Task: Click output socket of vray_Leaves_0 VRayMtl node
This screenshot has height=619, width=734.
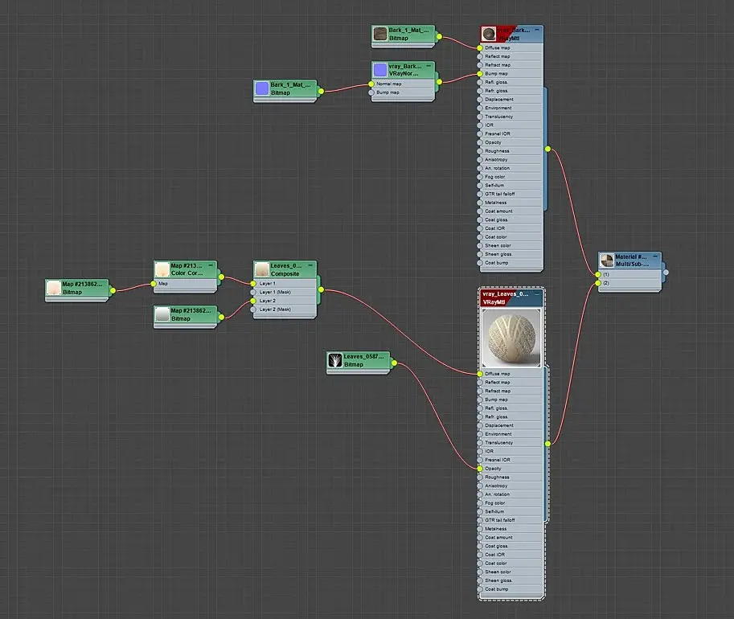Action: [547, 444]
